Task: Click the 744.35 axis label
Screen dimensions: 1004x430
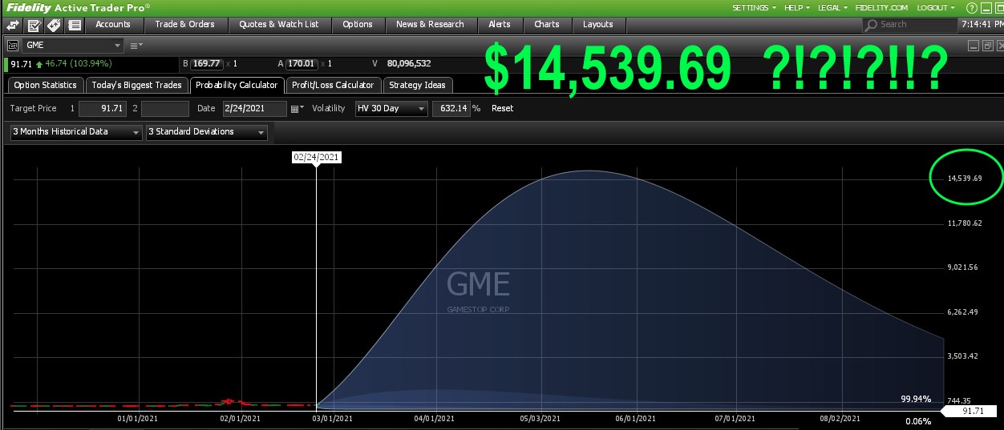Action: pos(957,400)
